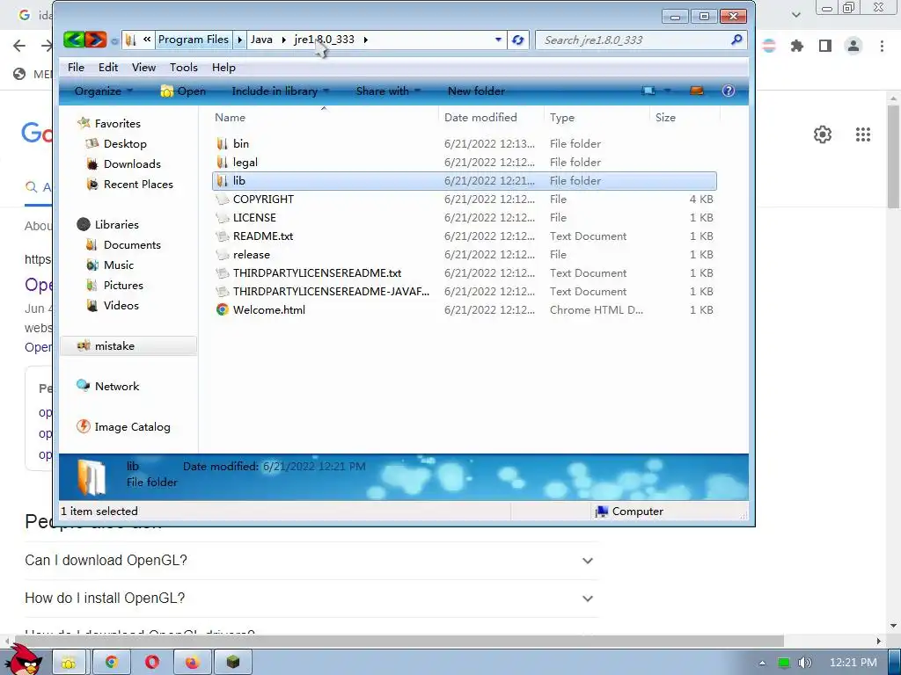Screen dimensions: 901x675
Task: Expand arrow after Program Files breadcrumb
Action: pos(239,40)
